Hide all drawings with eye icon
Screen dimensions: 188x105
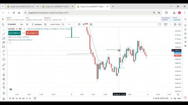[4, 87]
